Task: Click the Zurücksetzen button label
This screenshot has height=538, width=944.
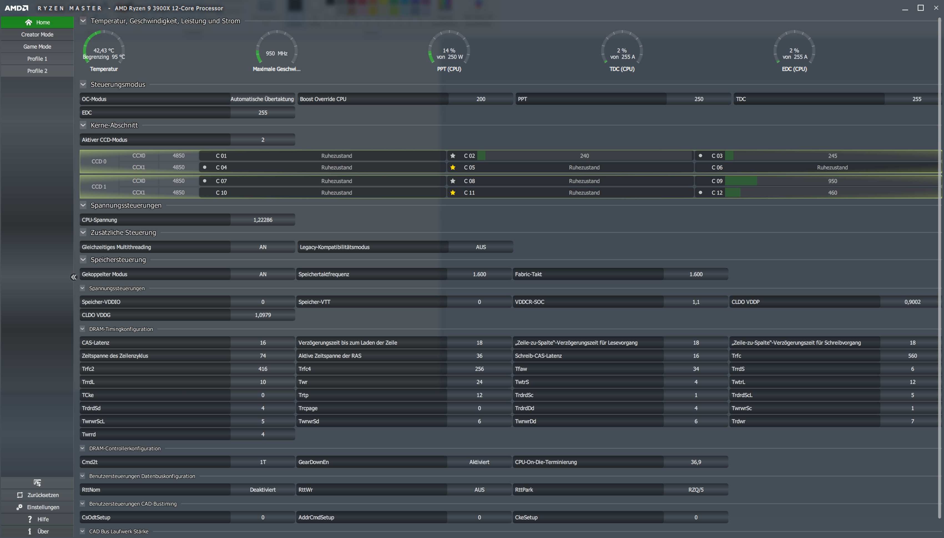Action: coord(43,495)
